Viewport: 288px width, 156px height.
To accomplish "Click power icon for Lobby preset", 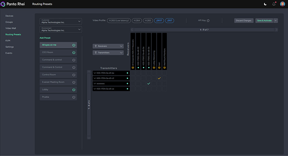I will click(74, 90).
